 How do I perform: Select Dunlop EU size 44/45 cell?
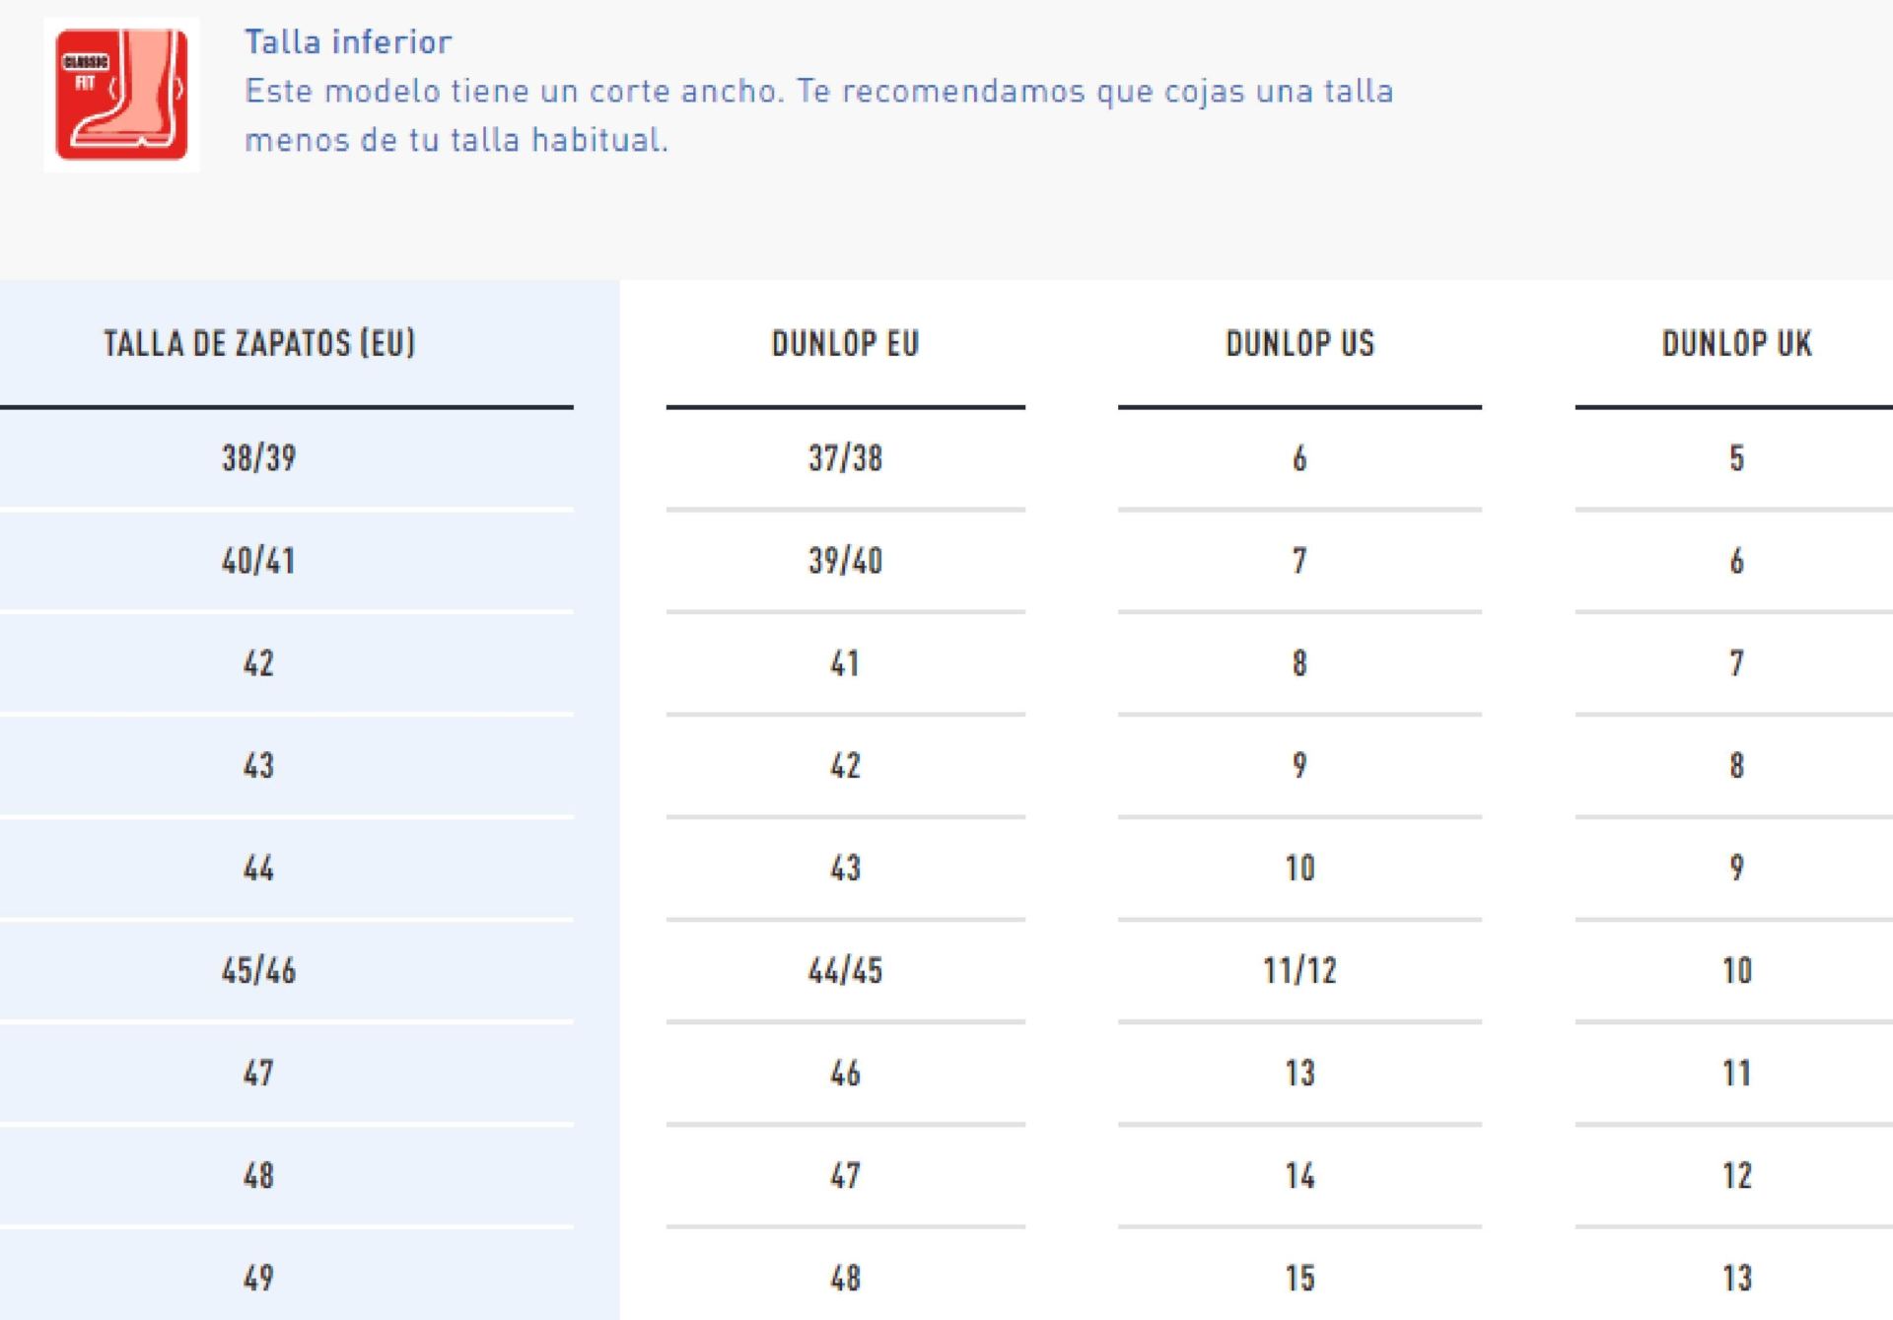tap(845, 971)
